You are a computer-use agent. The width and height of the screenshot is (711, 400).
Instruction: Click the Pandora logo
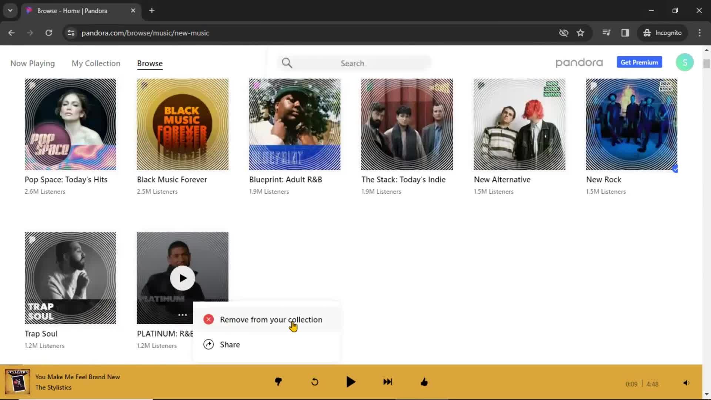pyautogui.click(x=579, y=63)
